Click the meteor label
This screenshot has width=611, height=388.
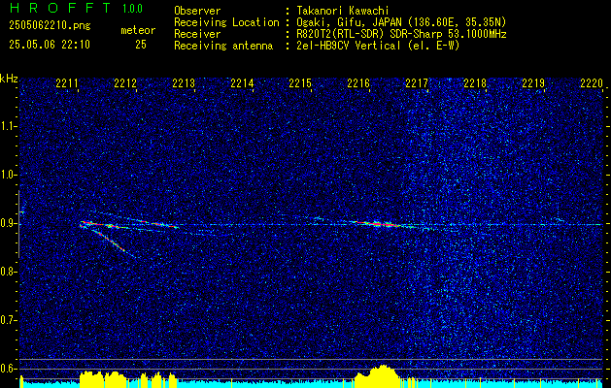point(138,30)
